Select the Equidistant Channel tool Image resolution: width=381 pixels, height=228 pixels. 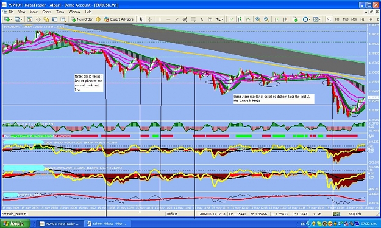[x=185, y=19]
